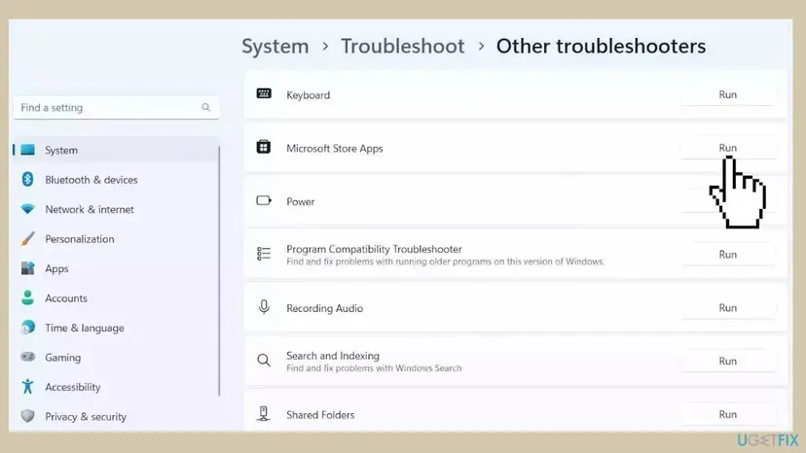
Task: Open Time & language category
Action: tap(116, 328)
